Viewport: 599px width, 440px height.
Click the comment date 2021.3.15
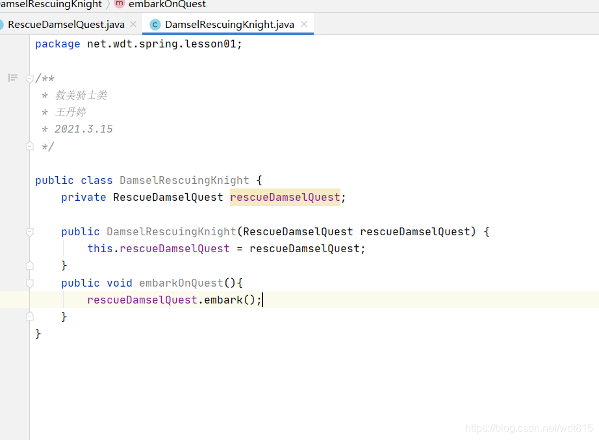point(84,129)
